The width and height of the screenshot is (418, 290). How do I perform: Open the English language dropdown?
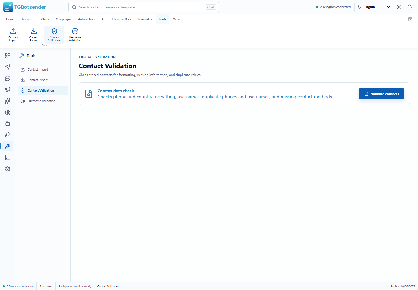tap(374, 7)
